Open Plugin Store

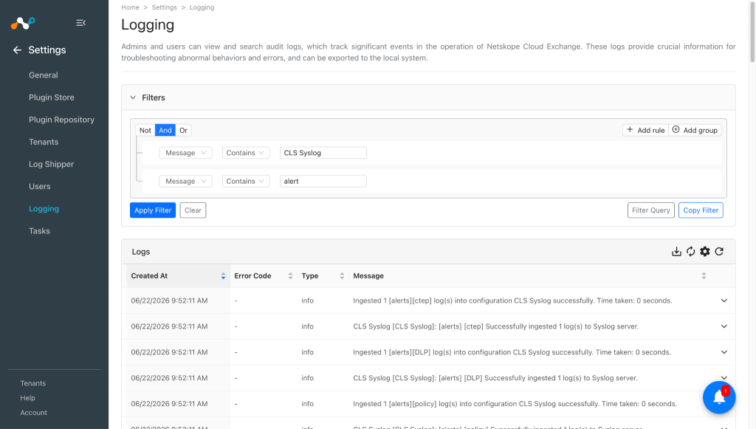click(52, 97)
